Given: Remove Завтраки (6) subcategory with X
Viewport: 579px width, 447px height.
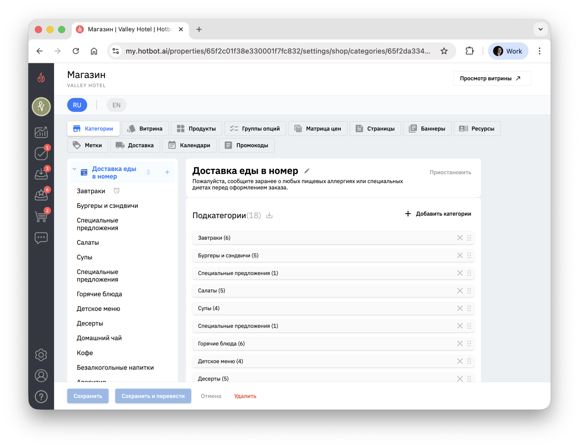Looking at the screenshot, I should [460, 238].
